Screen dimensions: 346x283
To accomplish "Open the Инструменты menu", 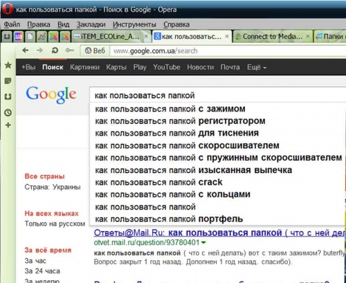I will pyautogui.click(x=134, y=24).
